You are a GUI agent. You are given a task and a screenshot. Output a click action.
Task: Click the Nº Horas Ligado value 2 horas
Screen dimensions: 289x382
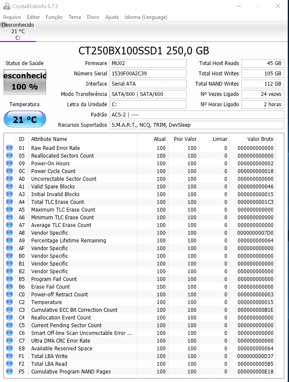[x=263, y=104]
